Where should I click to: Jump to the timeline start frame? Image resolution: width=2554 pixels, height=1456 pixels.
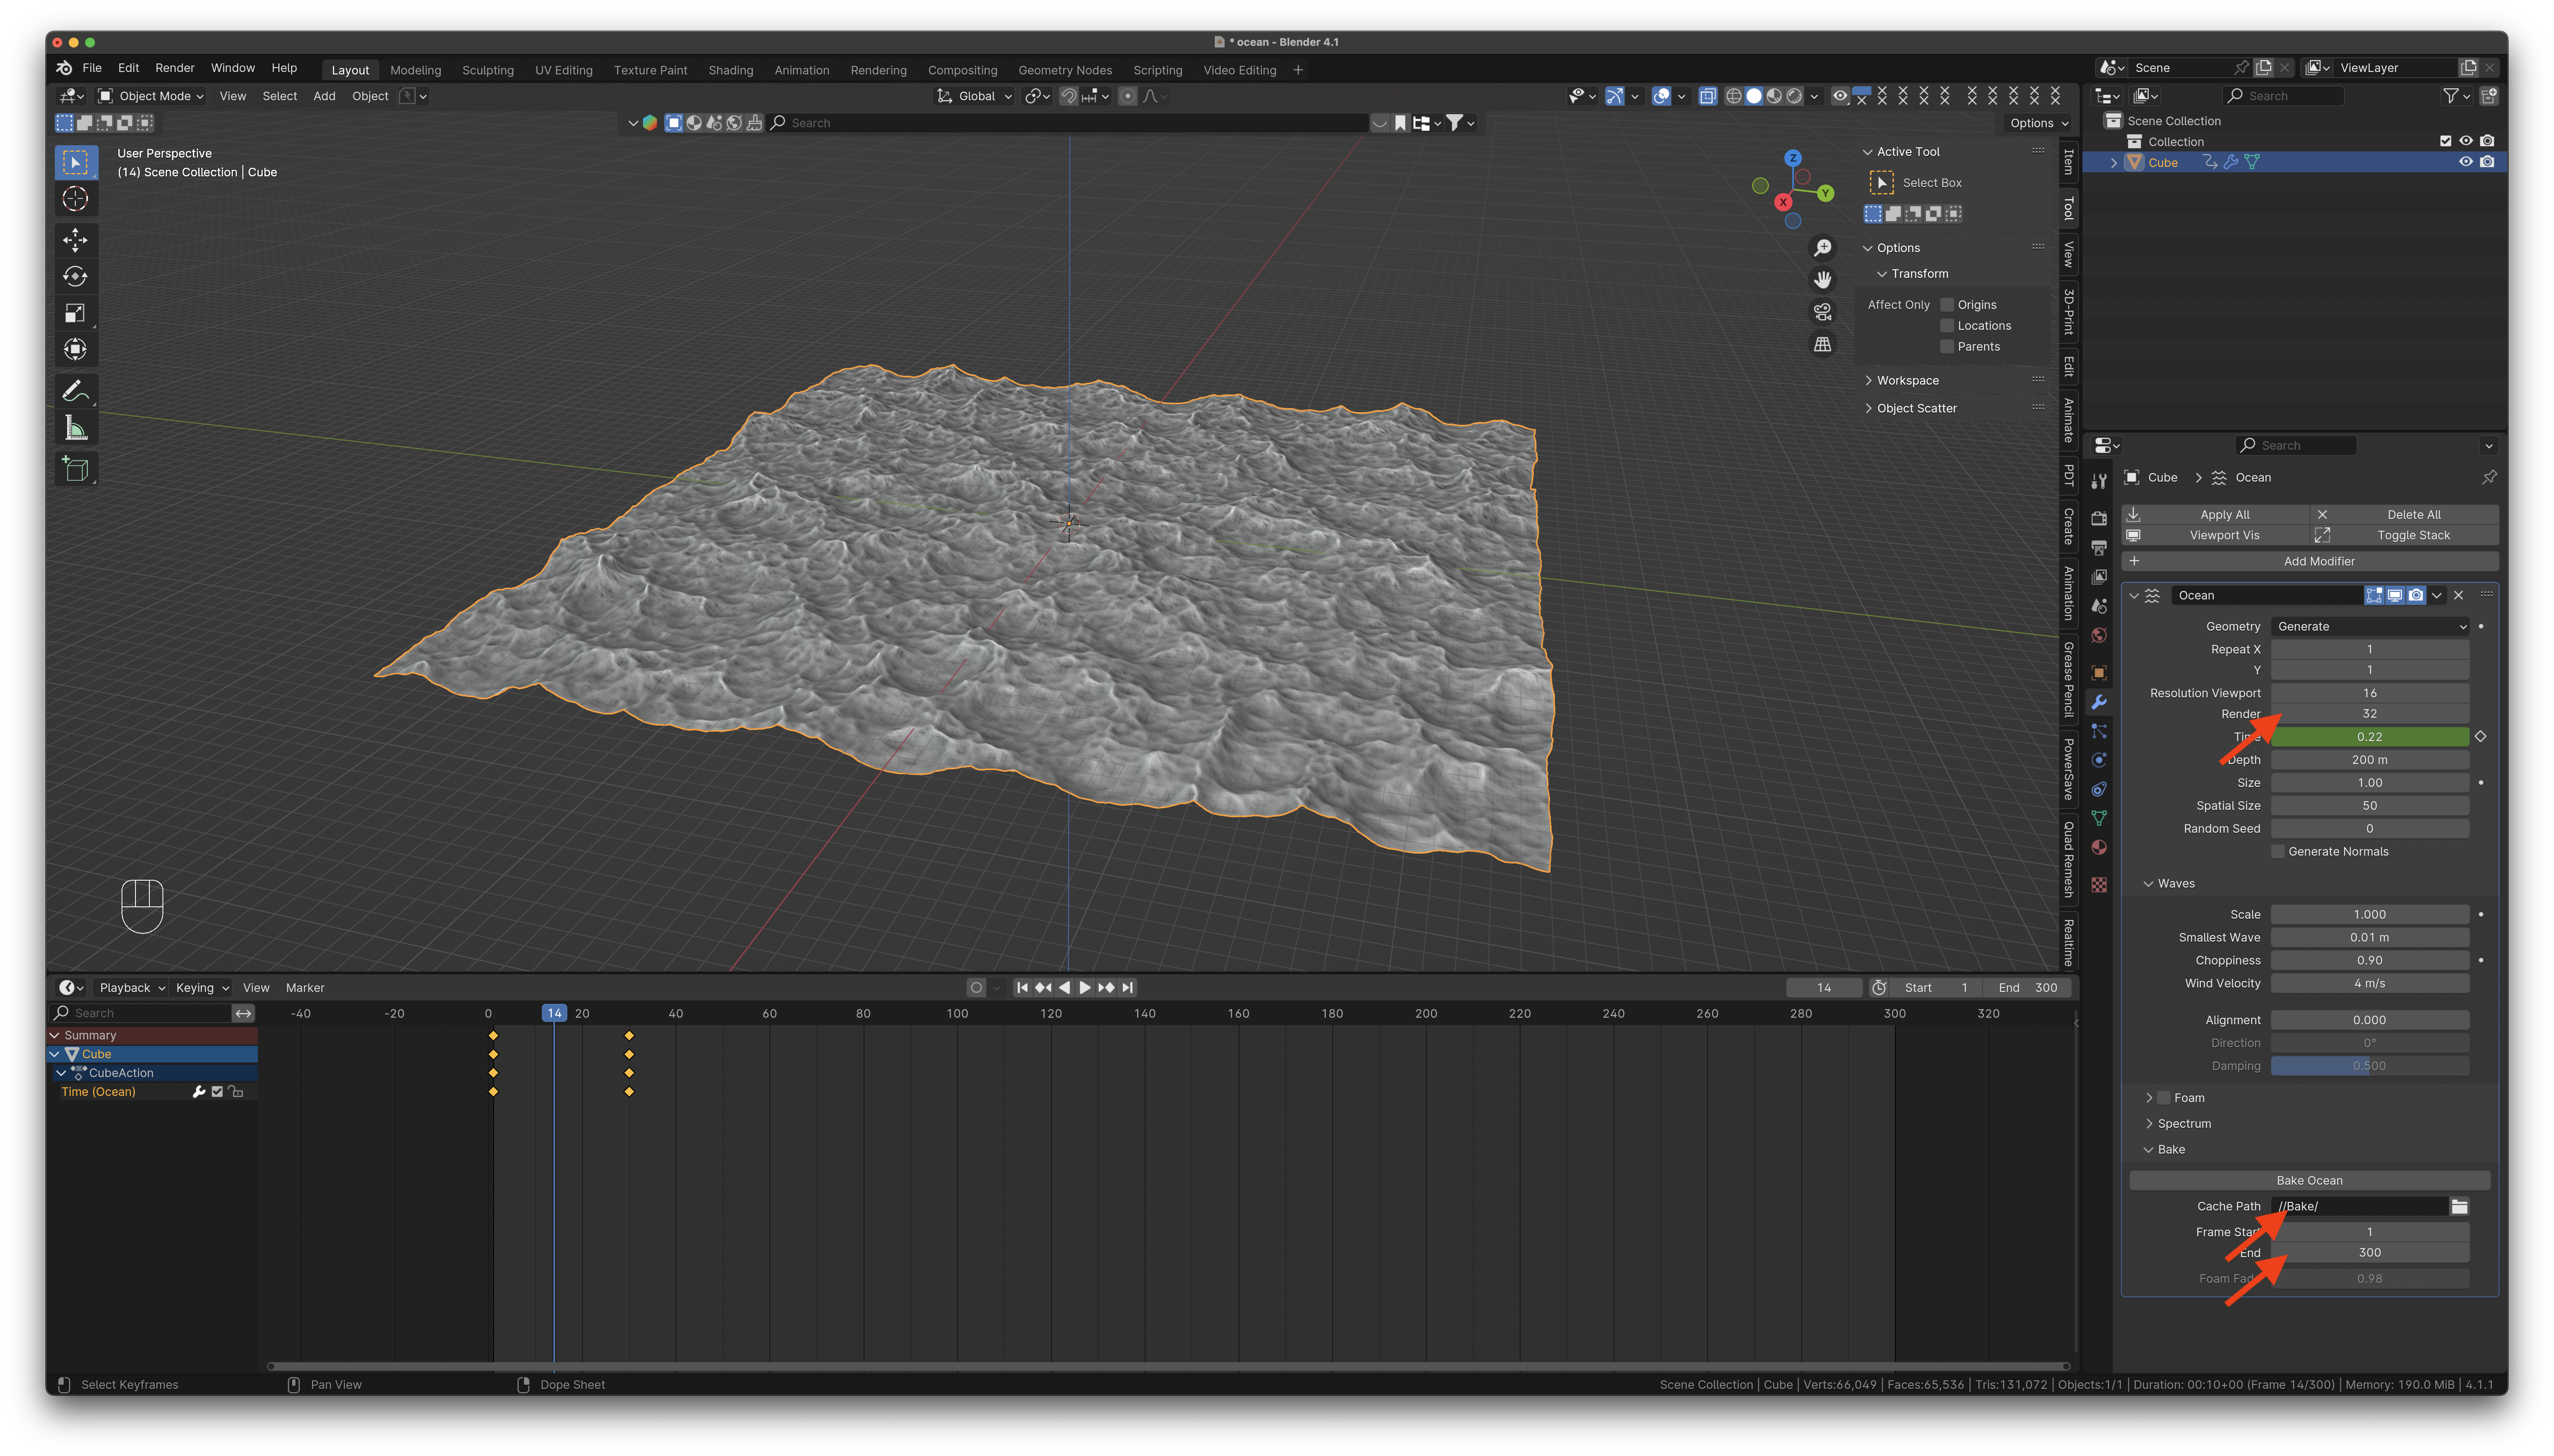[x=1022, y=988]
